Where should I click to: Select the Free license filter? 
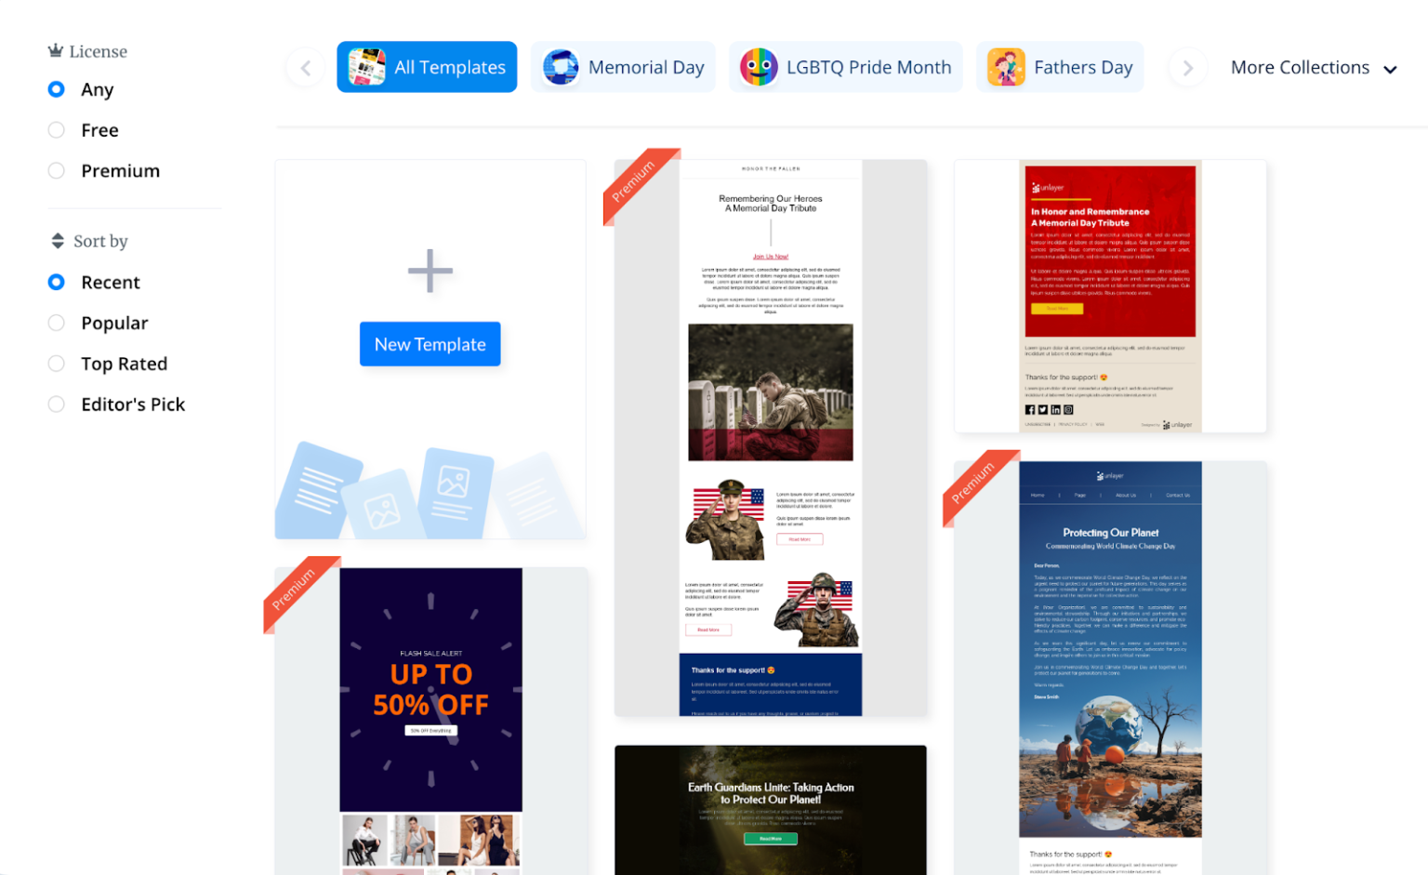56,130
